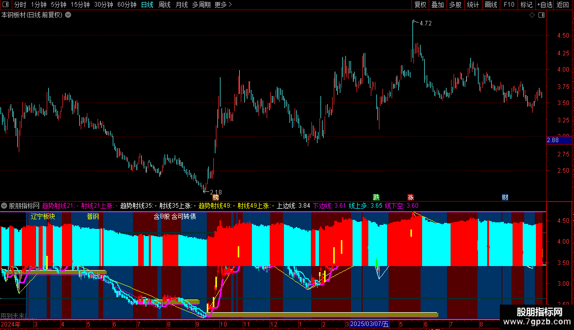Click the 上边线: 3.84 indicator value
The height and width of the screenshot is (330, 574).
point(293,206)
